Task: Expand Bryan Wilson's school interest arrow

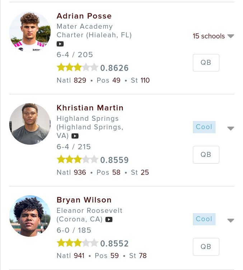Action: pos(230,220)
